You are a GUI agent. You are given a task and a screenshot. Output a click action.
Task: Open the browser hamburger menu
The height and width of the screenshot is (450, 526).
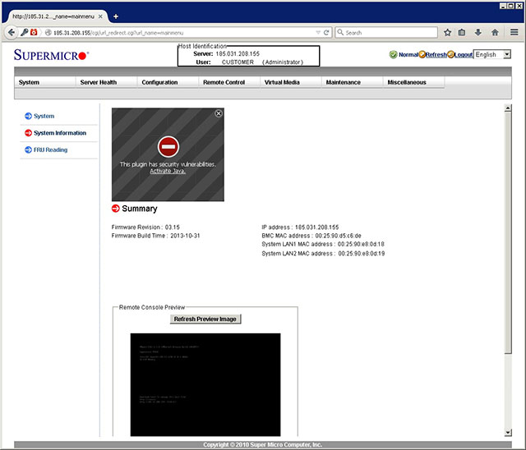point(514,32)
